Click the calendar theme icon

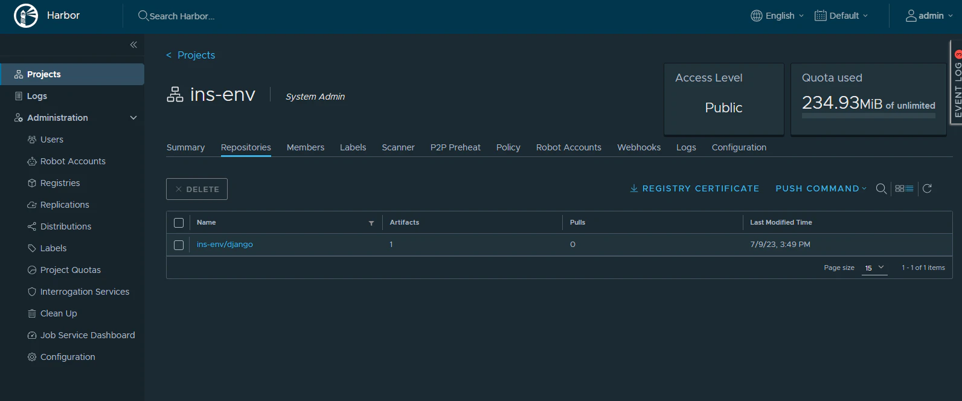[x=820, y=16]
